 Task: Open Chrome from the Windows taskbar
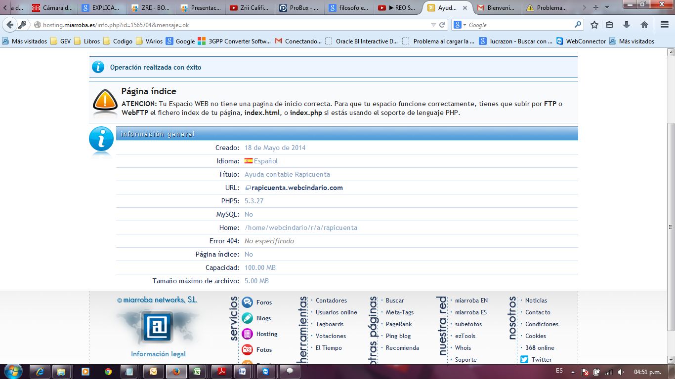point(108,371)
